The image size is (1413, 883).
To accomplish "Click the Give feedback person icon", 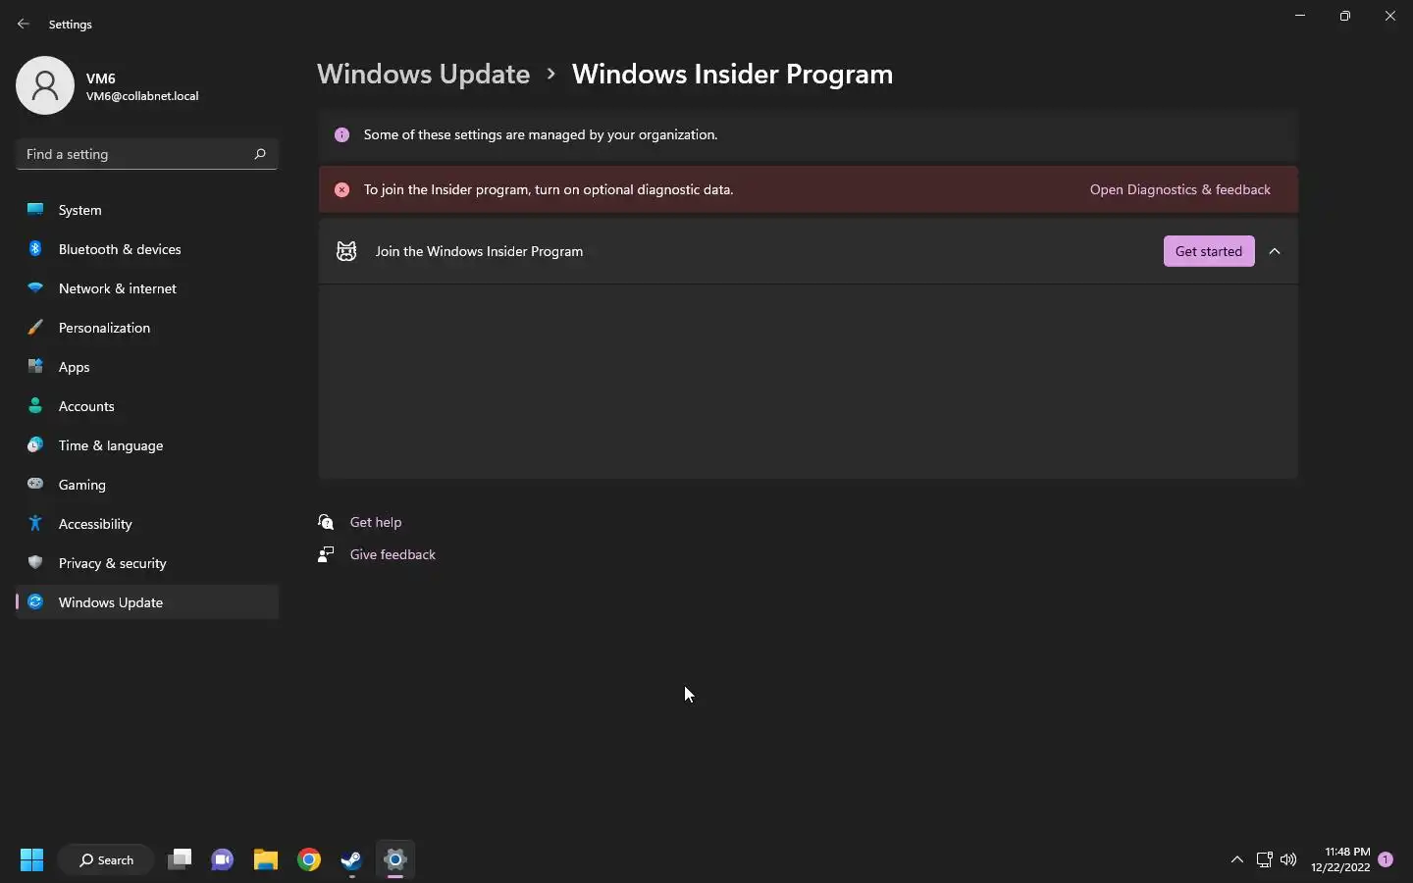I will pos(326,554).
